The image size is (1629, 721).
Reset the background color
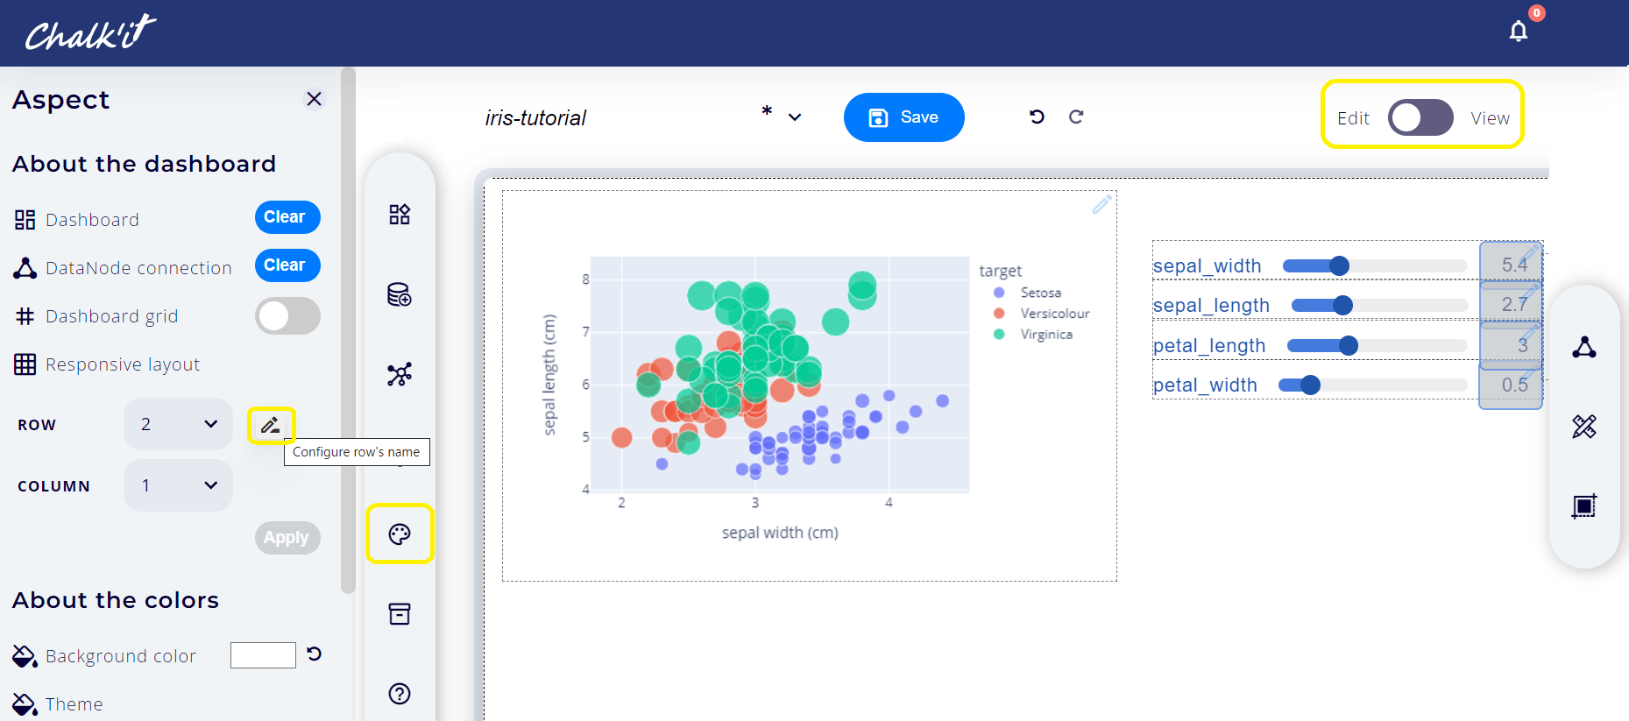(x=315, y=654)
